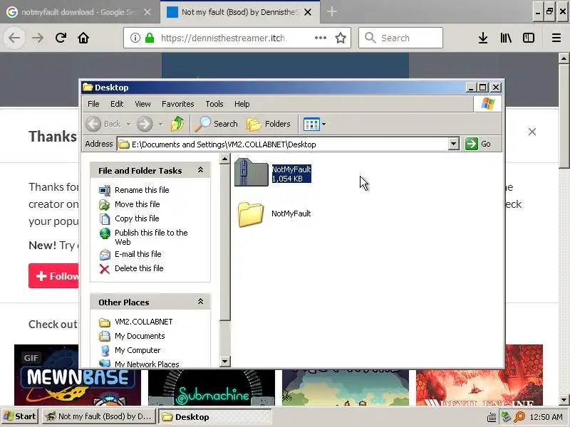Switch to notmyfault download Google tab
Viewport: 570px width, 427px height.
coord(78,12)
